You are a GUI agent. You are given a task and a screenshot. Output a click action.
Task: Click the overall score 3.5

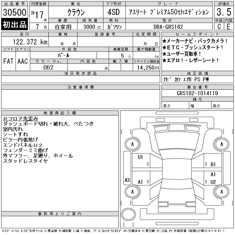coord(224,12)
